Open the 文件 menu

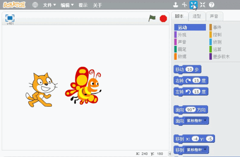[49, 5]
